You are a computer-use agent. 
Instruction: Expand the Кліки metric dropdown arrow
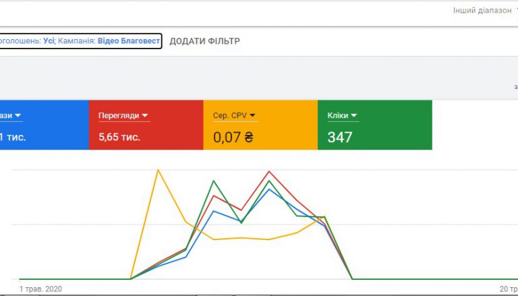click(x=354, y=116)
